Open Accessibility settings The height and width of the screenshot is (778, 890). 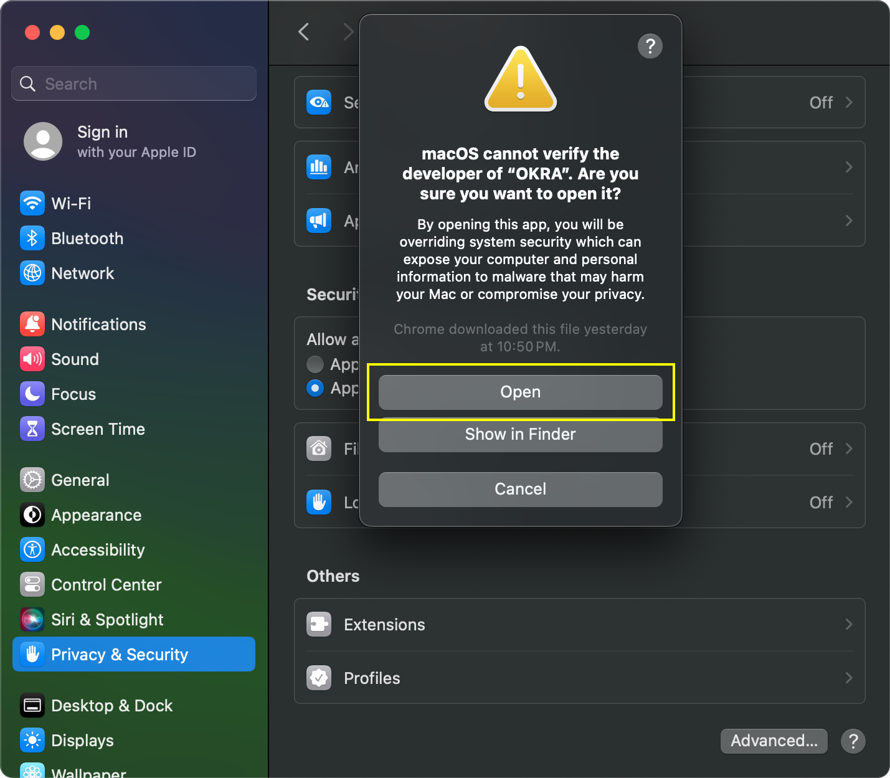(x=134, y=550)
